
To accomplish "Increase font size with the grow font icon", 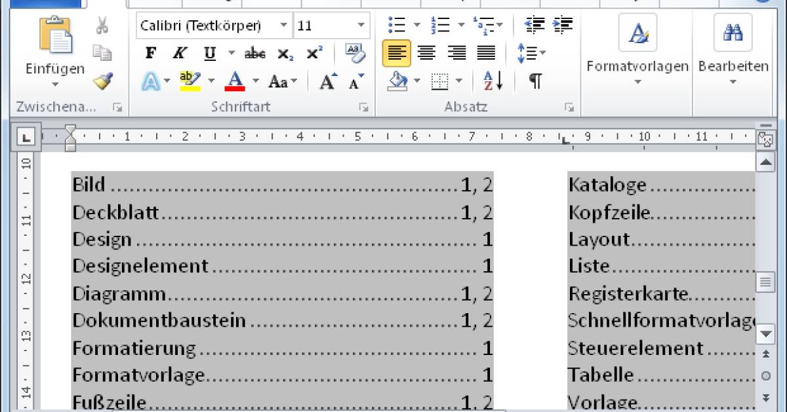I will [x=327, y=81].
